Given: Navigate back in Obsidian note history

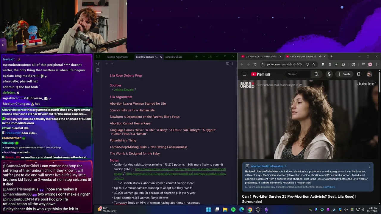Looking at the screenshot, I should 107,64.
